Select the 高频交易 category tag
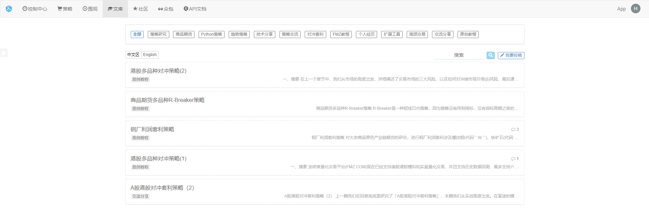 (417, 34)
